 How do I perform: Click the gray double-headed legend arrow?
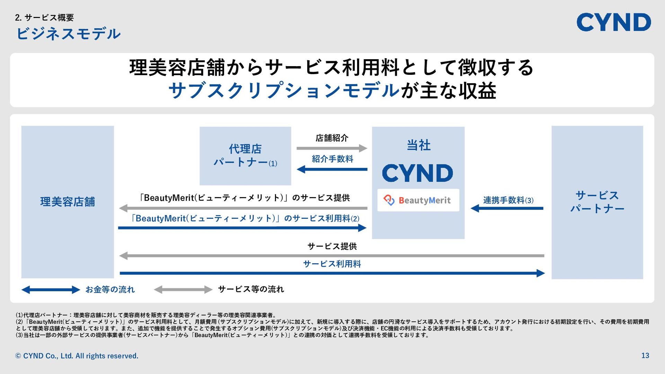click(183, 290)
